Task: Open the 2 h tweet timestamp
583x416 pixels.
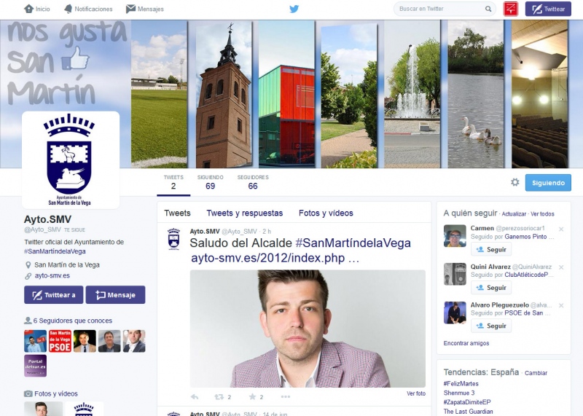Action: point(267,232)
